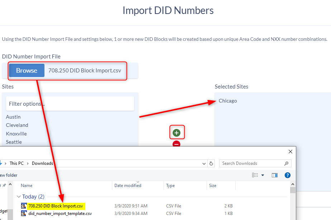Click the Search Downloads box

point(255,163)
